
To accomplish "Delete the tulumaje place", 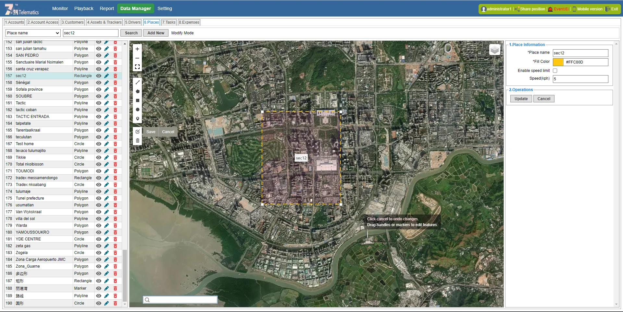I will pyautogui.click(x=115, y=191).
